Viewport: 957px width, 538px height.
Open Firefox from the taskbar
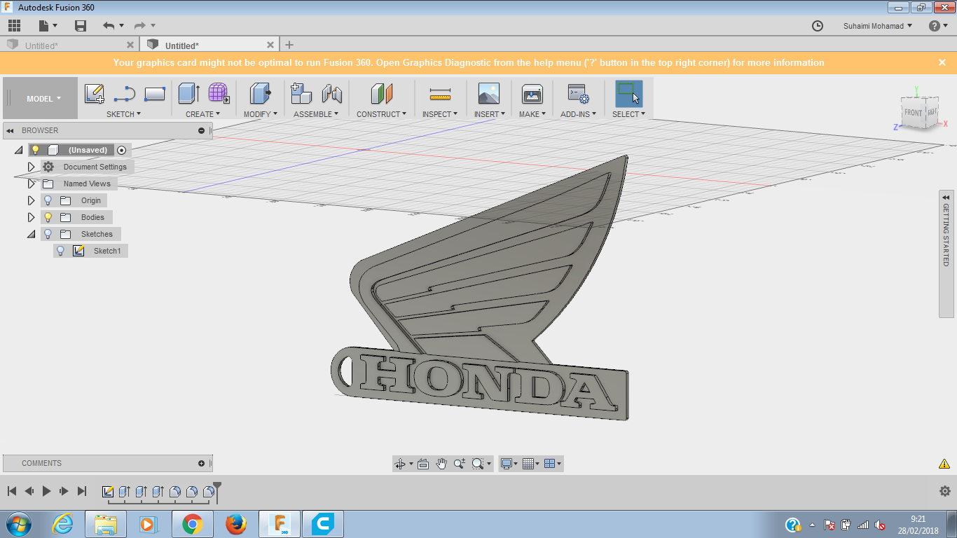pyautogui.click(x=237, y=524)
